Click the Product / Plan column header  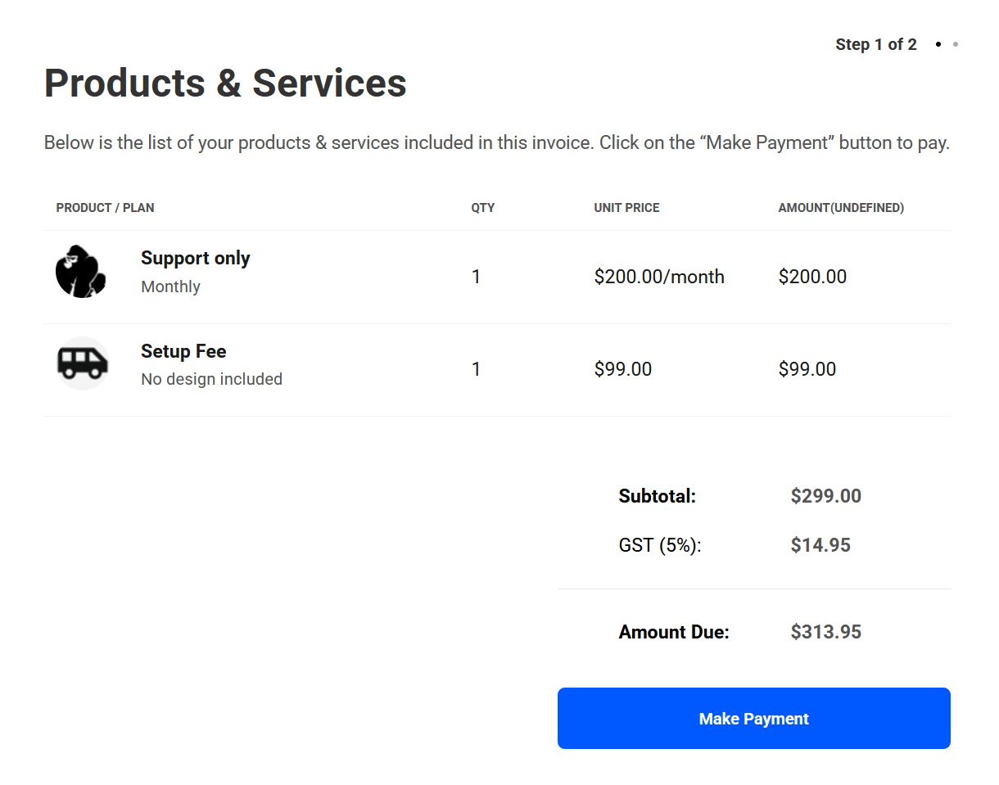click(x=105, y=208)
